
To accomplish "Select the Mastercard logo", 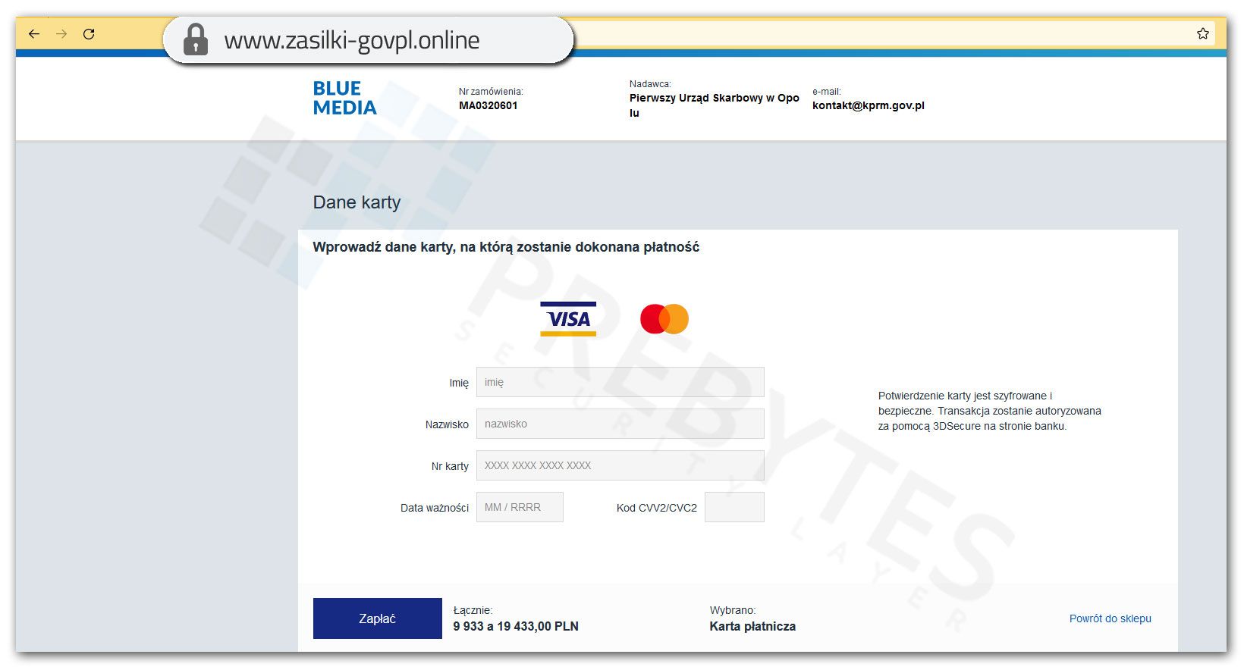I will click(664, 319).
